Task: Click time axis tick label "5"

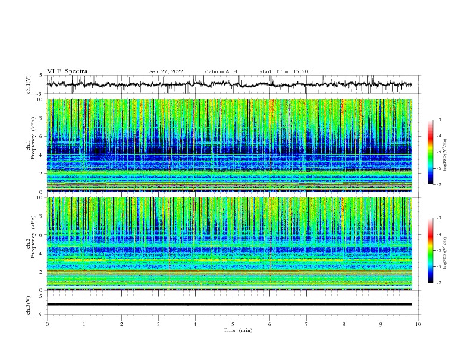Action: tap(233, 324)
